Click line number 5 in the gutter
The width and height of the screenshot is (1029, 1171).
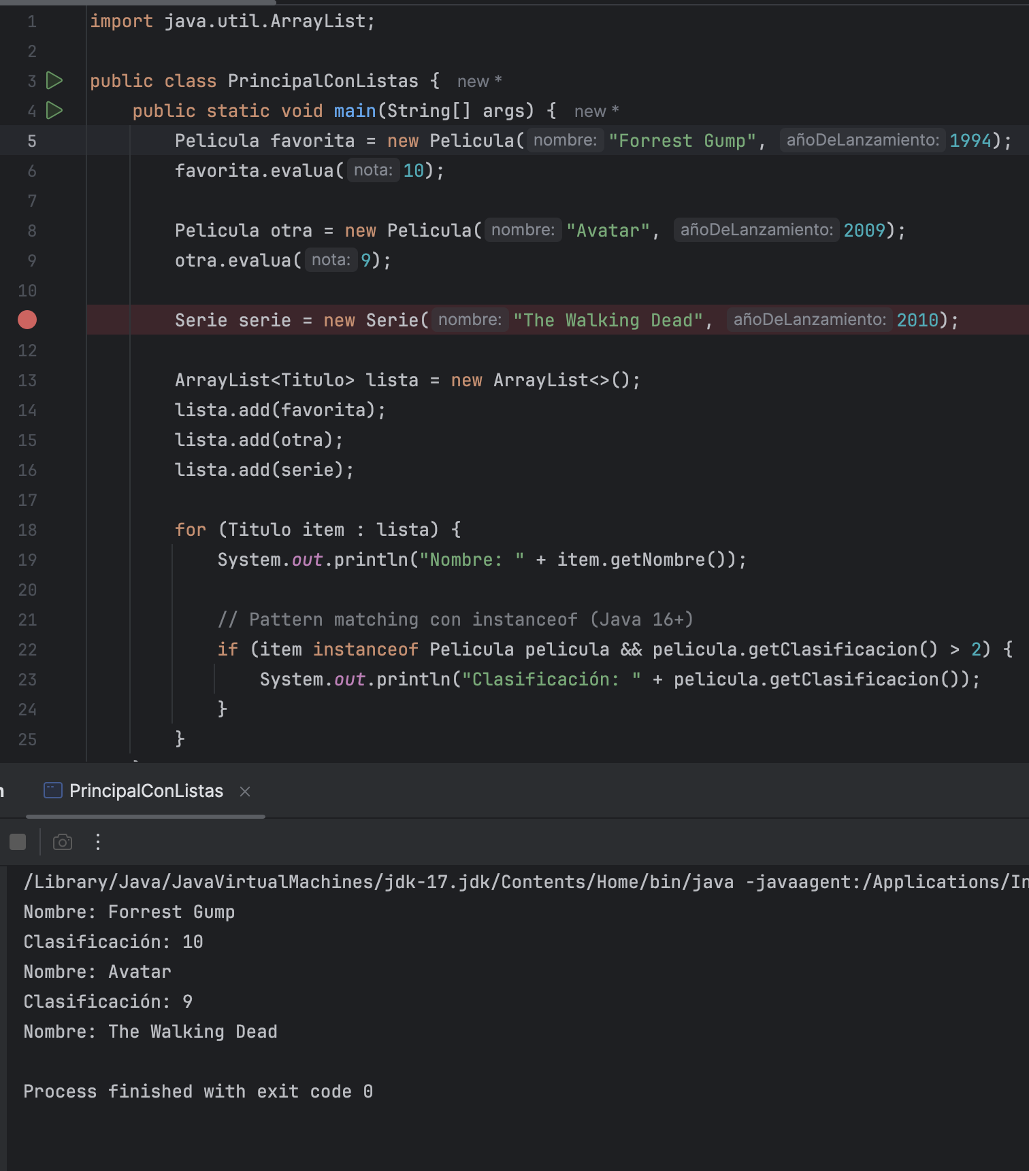[x=32, y=141]
